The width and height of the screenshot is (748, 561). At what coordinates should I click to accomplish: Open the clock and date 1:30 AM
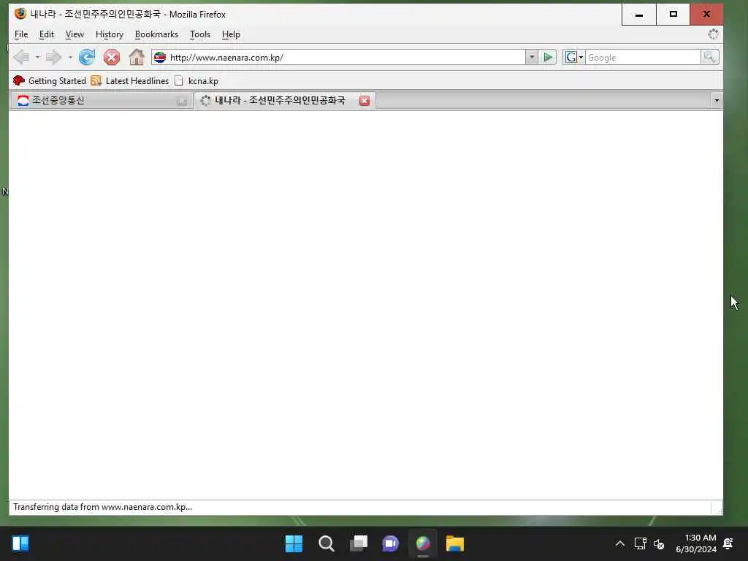click(696, 543)
